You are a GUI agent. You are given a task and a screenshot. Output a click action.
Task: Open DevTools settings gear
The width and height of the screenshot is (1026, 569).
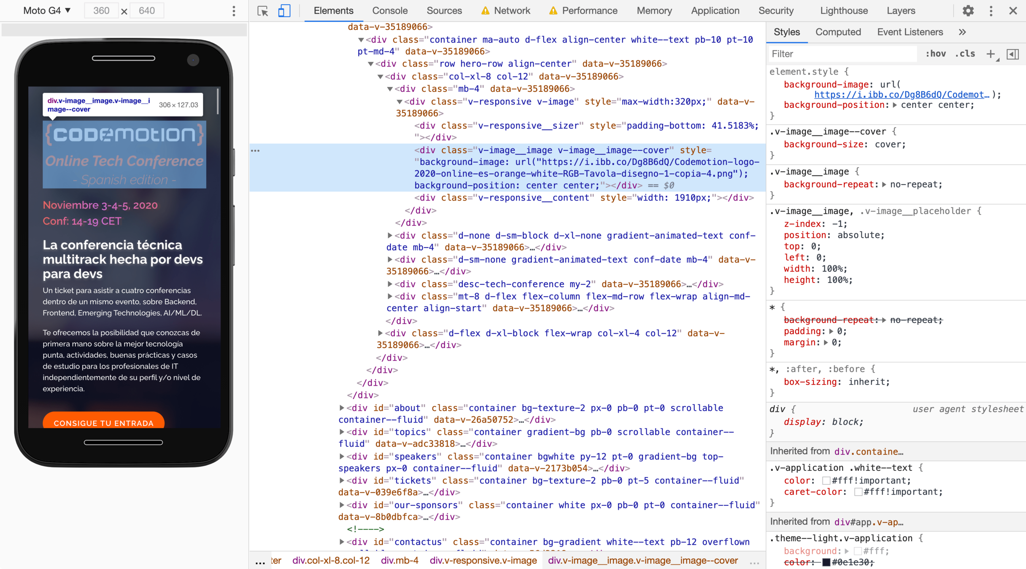pyautogui.click(x=968, y=11)
